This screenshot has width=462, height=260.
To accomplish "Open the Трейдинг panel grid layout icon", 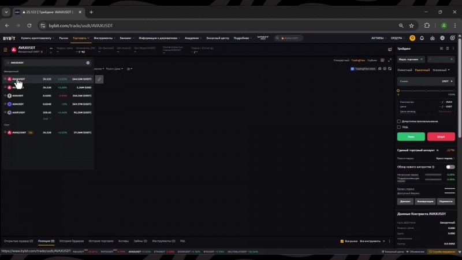I will click(x=441, y=49).
